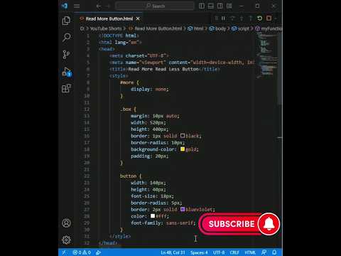The image size is (341, 256).
Task: Click the 'display: none;' code line
Action: point(150,90)
